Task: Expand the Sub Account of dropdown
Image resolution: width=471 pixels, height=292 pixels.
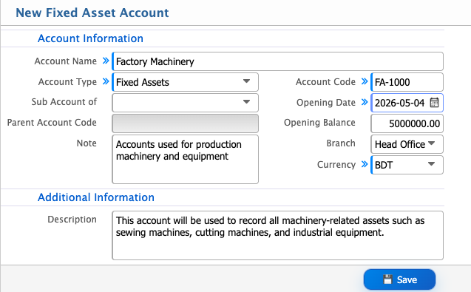Action: (x=185, y=103)
